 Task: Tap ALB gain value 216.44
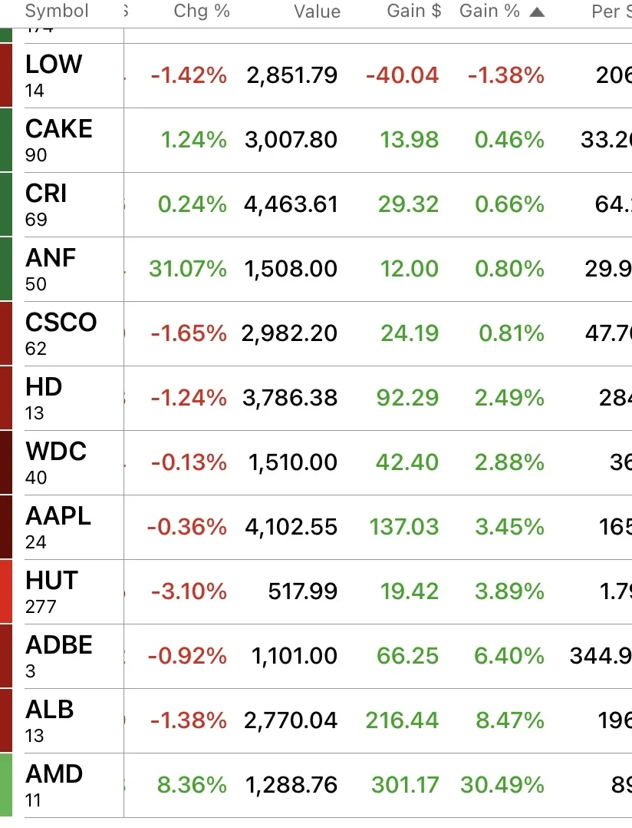pos(402,720)
